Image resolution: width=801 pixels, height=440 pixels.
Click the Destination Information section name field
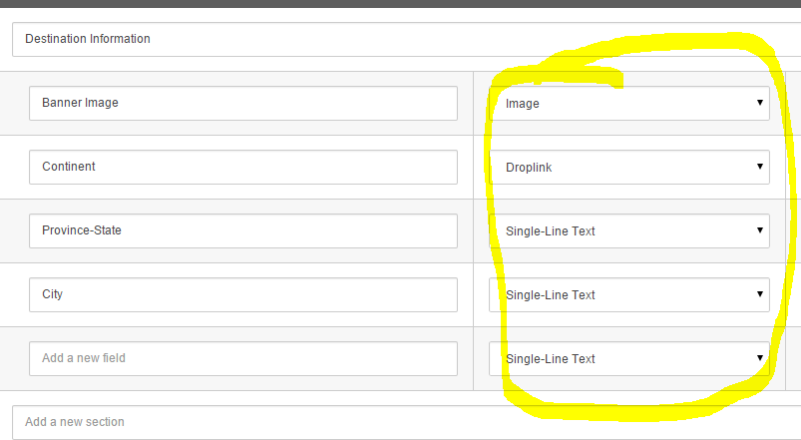[x=399, y=39]
